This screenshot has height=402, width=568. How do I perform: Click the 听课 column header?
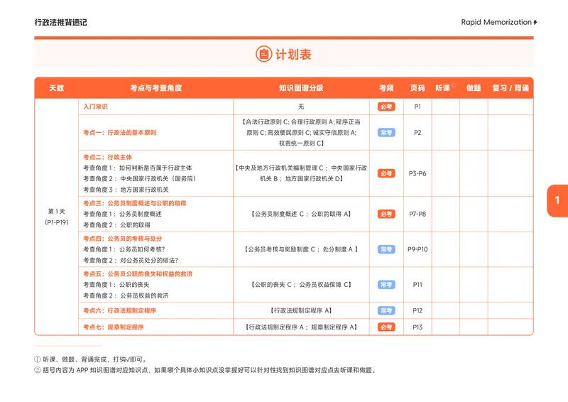442,88
